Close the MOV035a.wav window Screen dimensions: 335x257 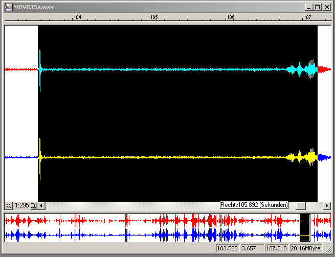[327, 7]
